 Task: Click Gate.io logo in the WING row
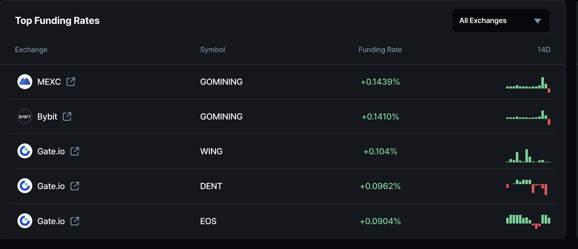coord(25,151)
